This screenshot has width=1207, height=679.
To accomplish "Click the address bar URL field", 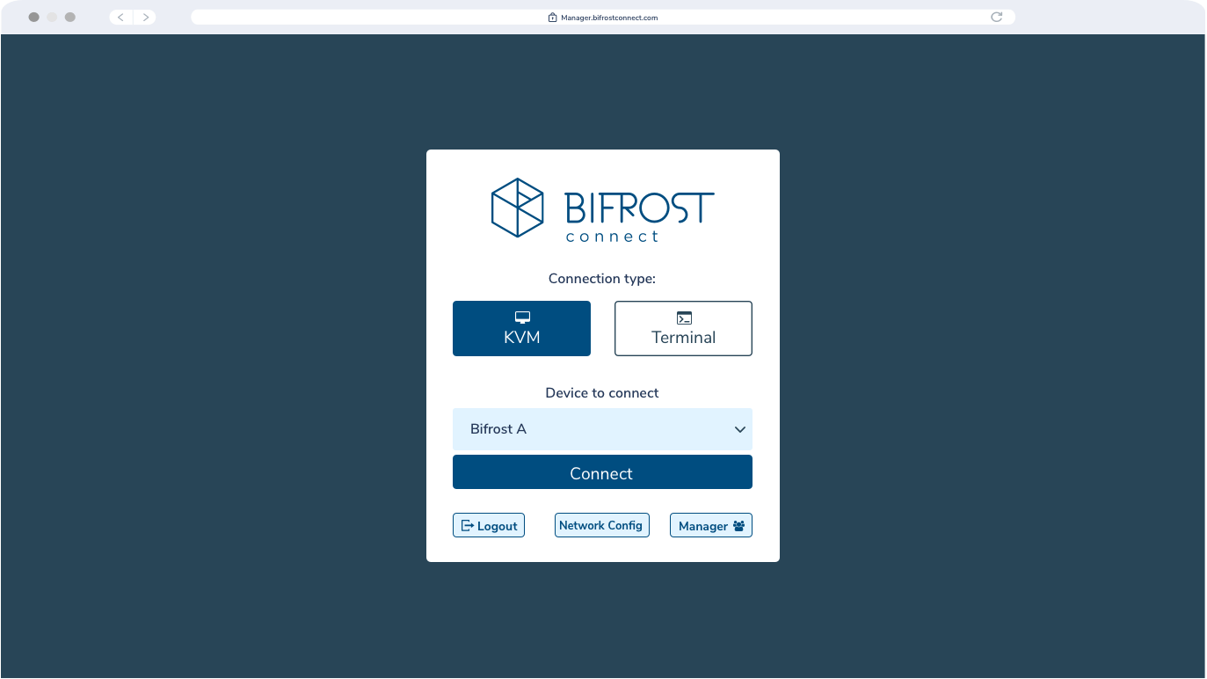I will pyautogui.click(x=602, y=17).
